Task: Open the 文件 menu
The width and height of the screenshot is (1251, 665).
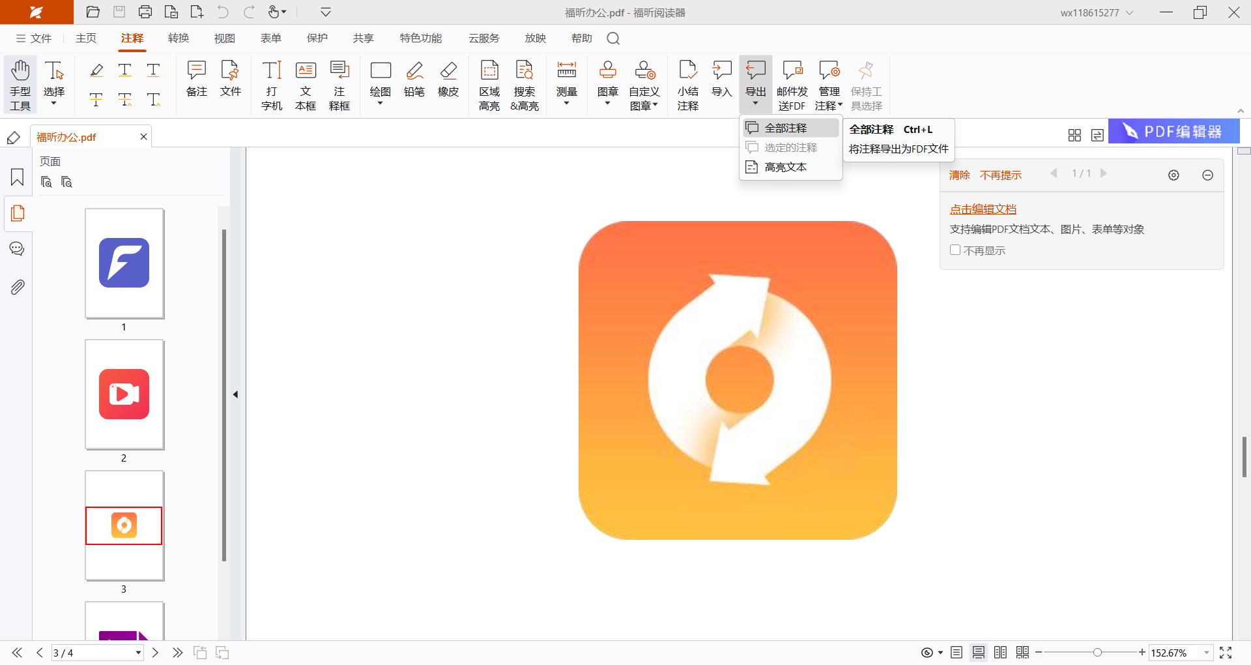Action: pyautogui.click(x=34, y=38)
